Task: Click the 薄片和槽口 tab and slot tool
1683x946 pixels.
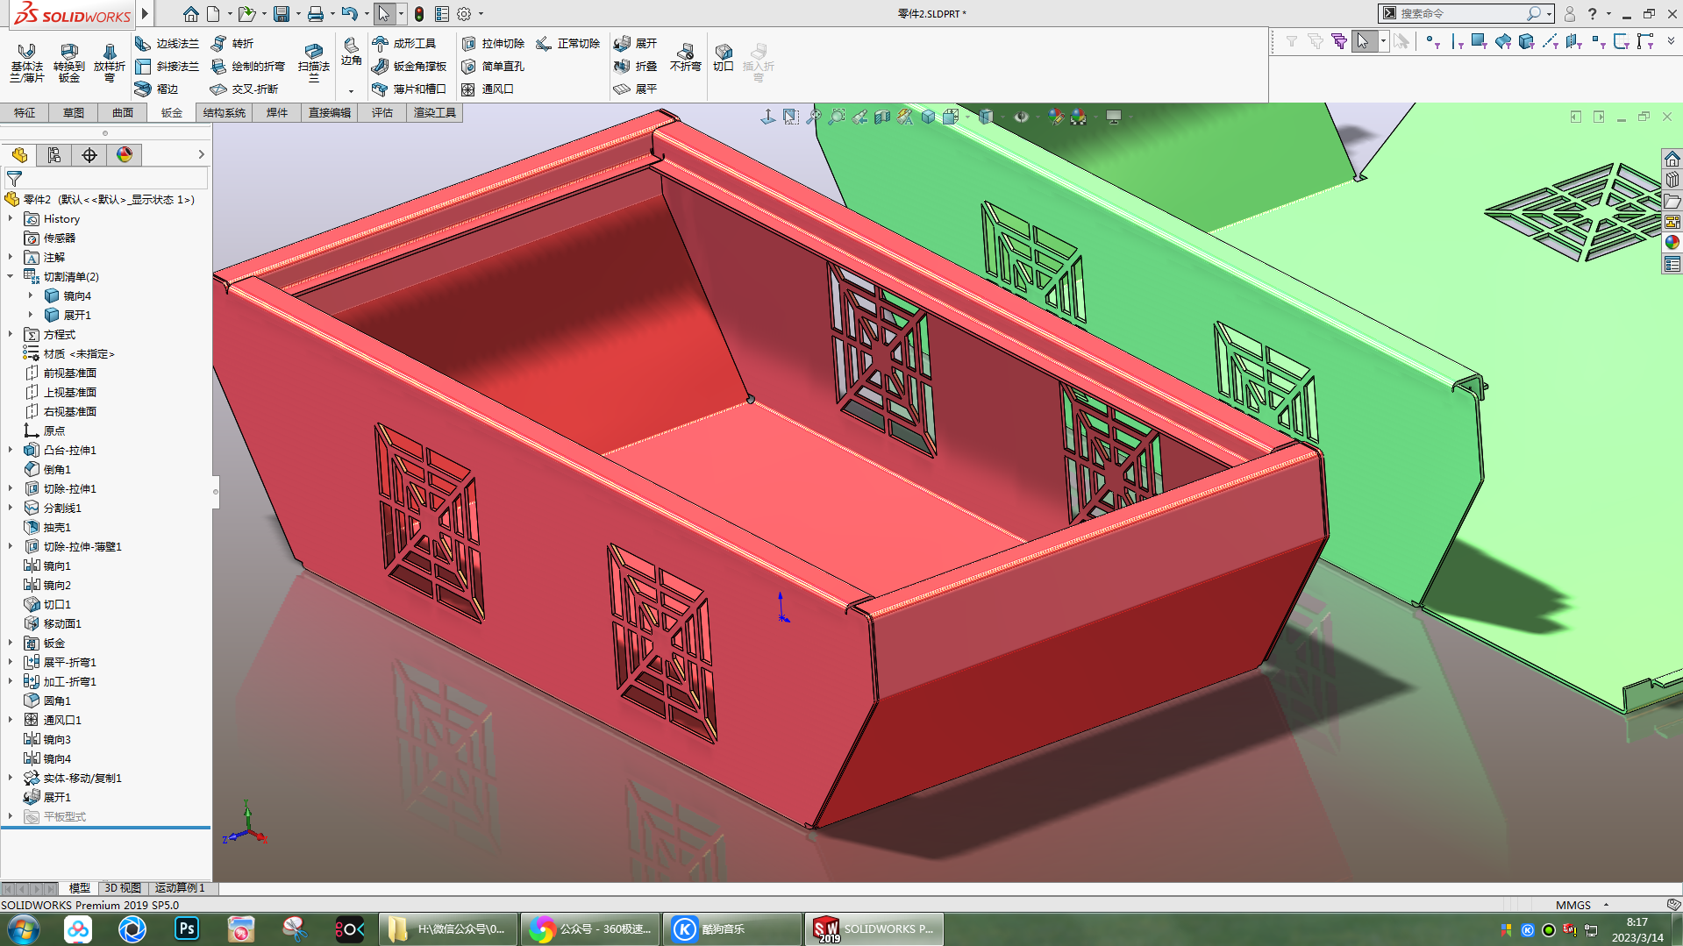Action: point(410,89)
